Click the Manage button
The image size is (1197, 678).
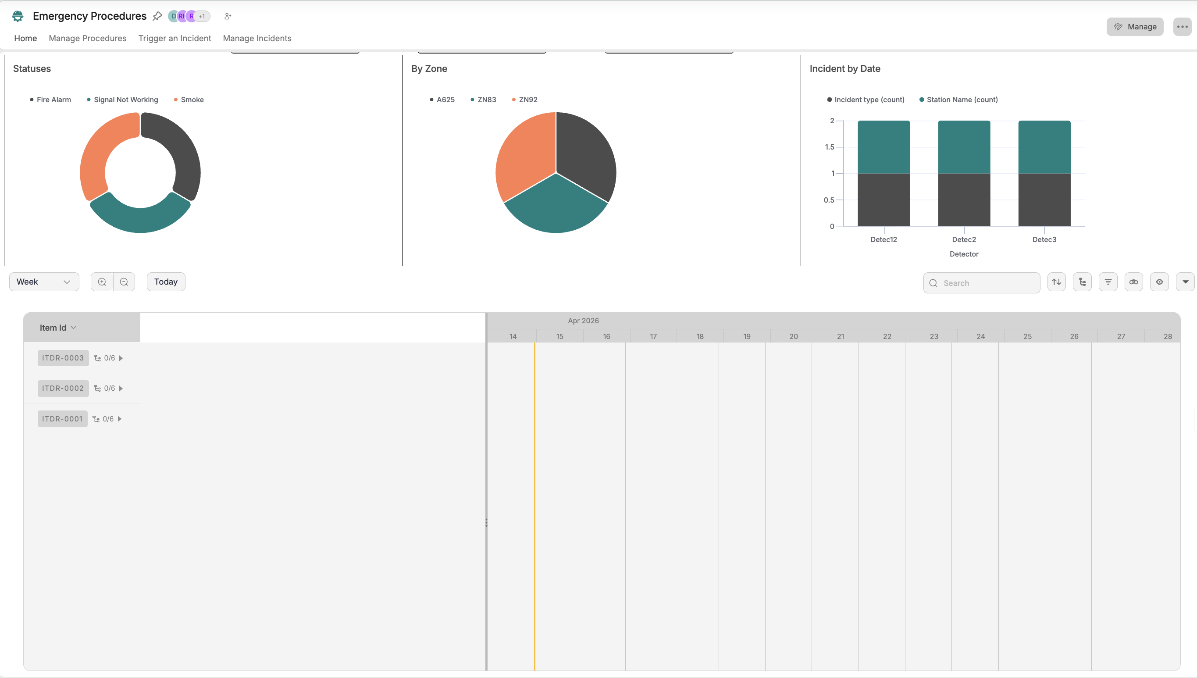click(x=1135, y=27)
